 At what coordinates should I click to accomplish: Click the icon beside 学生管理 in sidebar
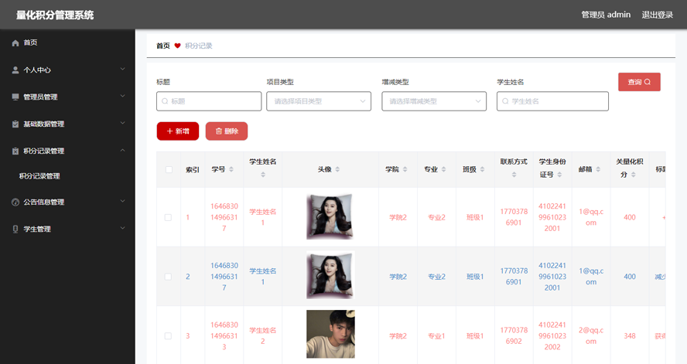[x=15, y=230]
